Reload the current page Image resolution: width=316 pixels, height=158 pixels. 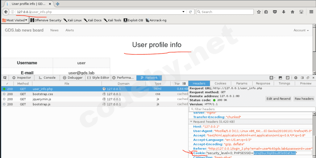[x=190, y=12]
